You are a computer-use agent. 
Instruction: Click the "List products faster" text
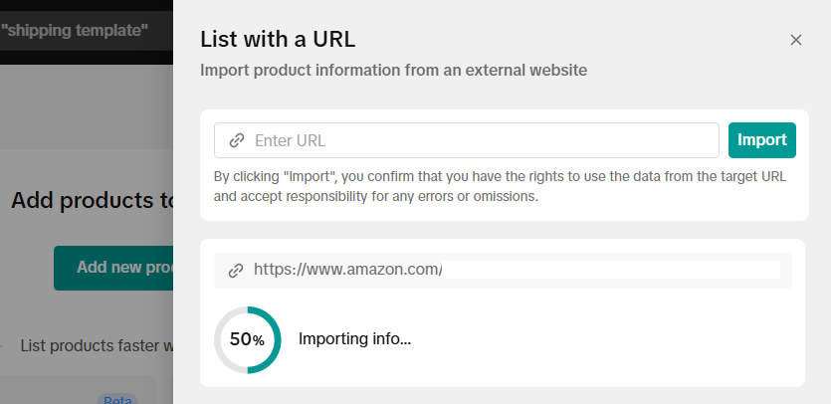(97, 346)
